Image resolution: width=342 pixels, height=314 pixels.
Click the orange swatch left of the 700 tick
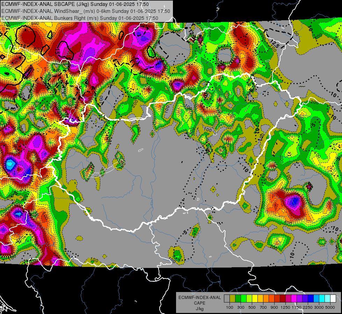pos(266,298)
